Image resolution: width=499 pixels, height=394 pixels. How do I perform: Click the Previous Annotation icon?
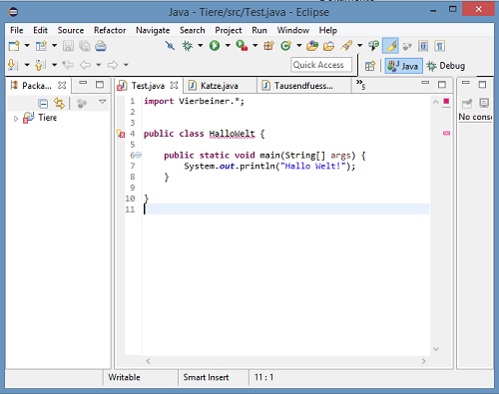[x=40, y=65]
